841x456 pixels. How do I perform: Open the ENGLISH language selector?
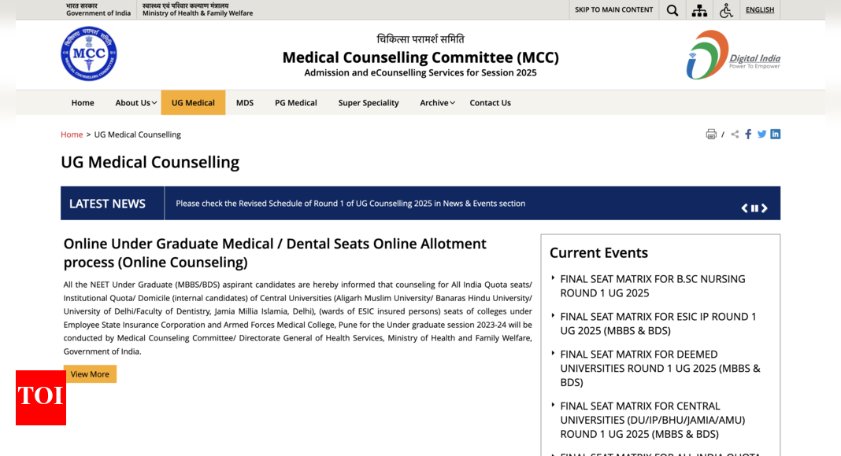(760, 9)
